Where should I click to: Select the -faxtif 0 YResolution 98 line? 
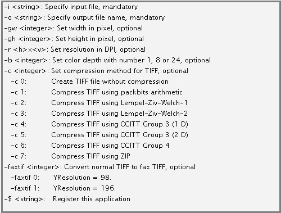(x=61, y=178)
